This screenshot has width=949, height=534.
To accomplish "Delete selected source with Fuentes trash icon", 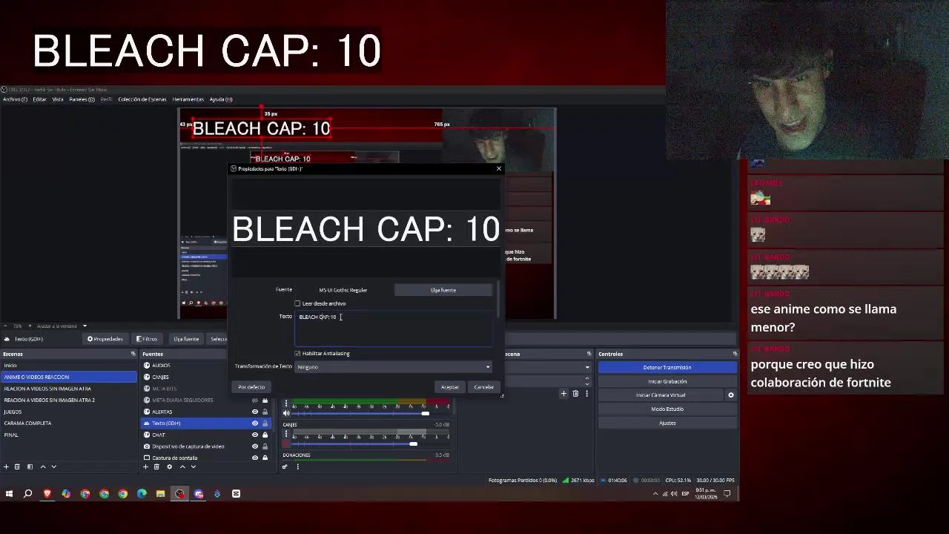I will 156,467.
